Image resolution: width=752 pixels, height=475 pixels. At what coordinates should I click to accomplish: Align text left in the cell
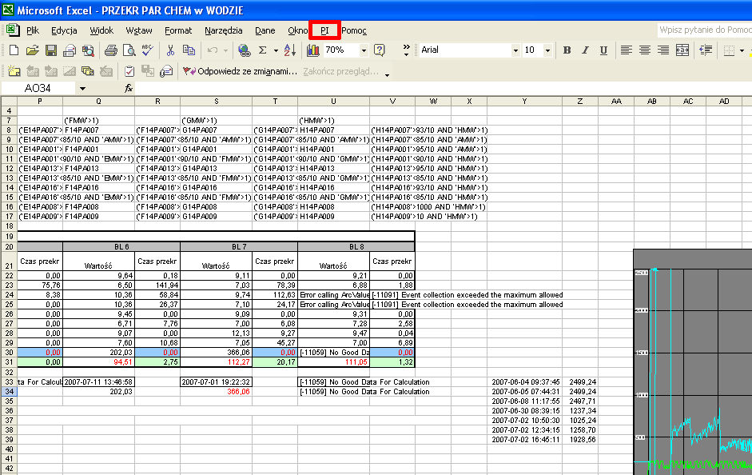626,50
